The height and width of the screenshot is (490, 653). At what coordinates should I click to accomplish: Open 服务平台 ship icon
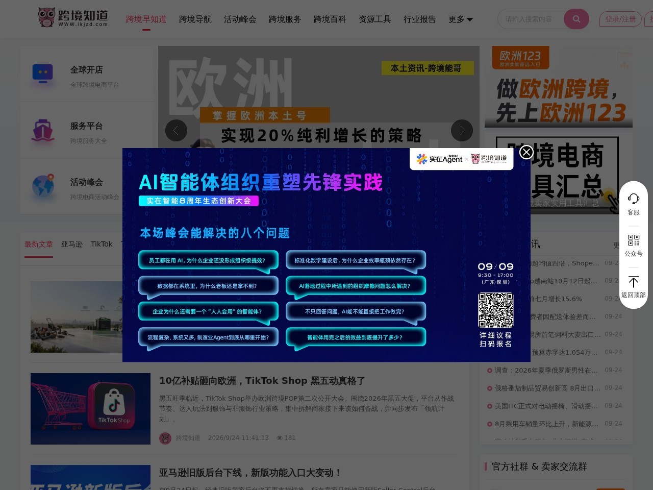[43, 130]
